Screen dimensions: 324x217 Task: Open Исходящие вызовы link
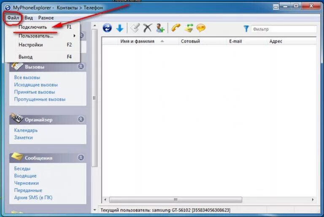pos(36,85)
